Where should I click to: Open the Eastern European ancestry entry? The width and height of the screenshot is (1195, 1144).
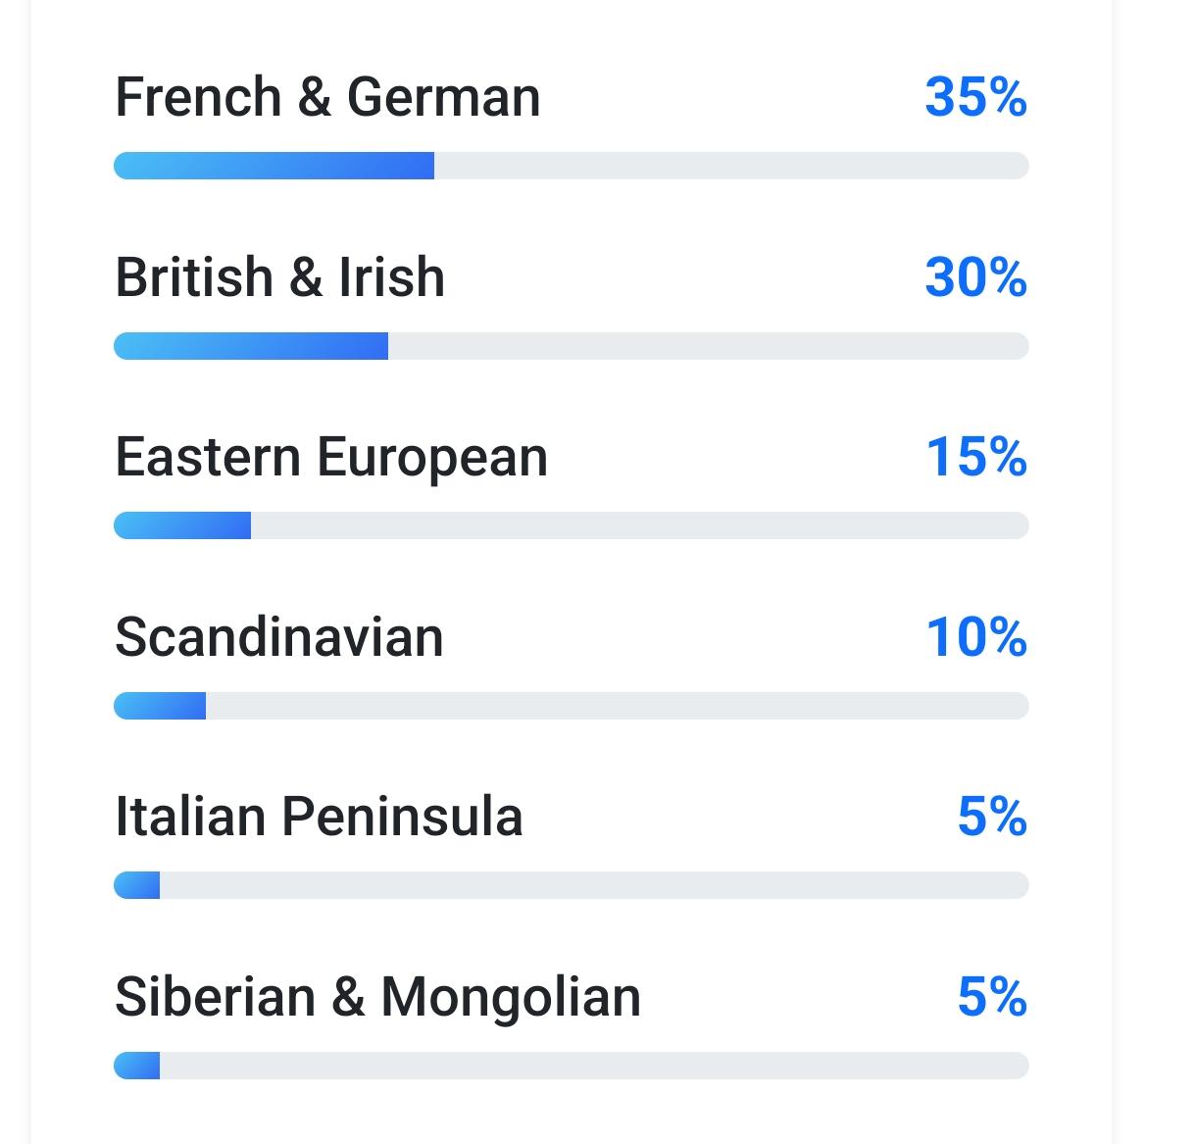coord(330,458)
